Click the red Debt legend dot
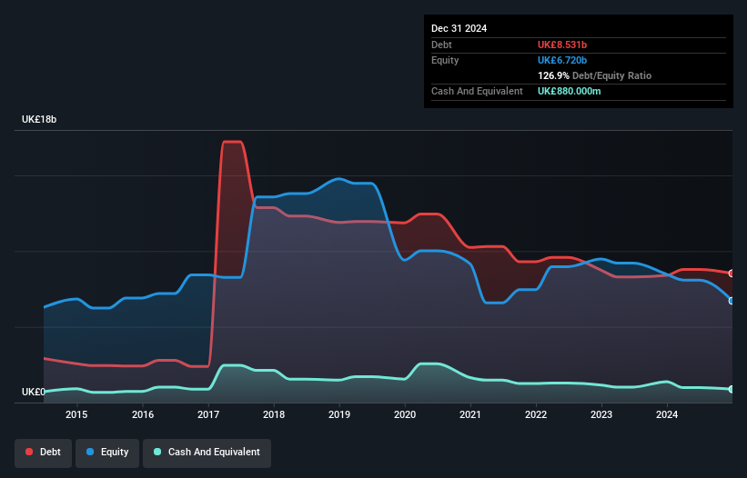Image resolution: width=747 pixels, height=478 pixels. [x=29, y=452]
